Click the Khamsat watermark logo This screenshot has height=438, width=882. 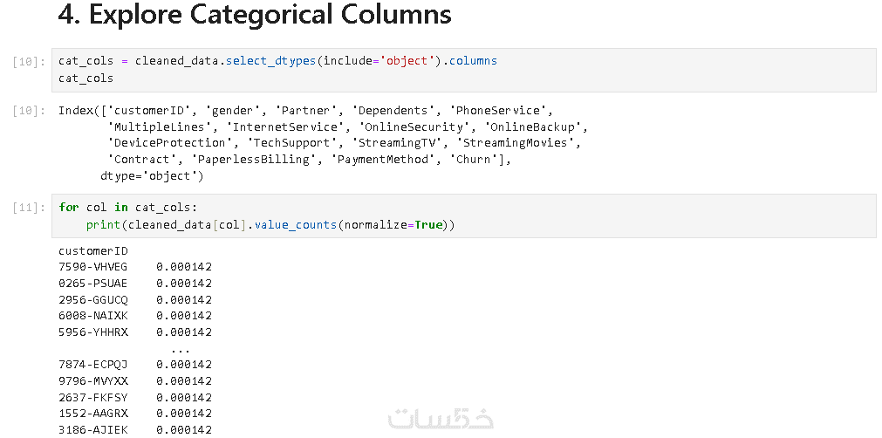tap(441, 417)
